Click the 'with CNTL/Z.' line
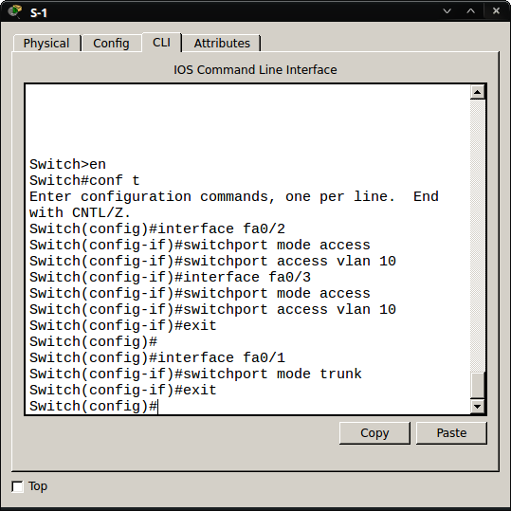Viewport: 511px width, 511px height. 81,212
